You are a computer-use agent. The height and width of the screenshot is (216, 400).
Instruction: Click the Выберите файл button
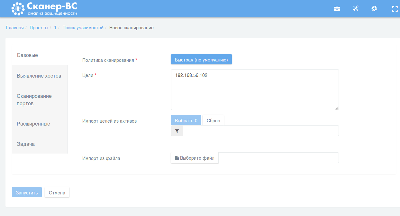coord(195,158)
